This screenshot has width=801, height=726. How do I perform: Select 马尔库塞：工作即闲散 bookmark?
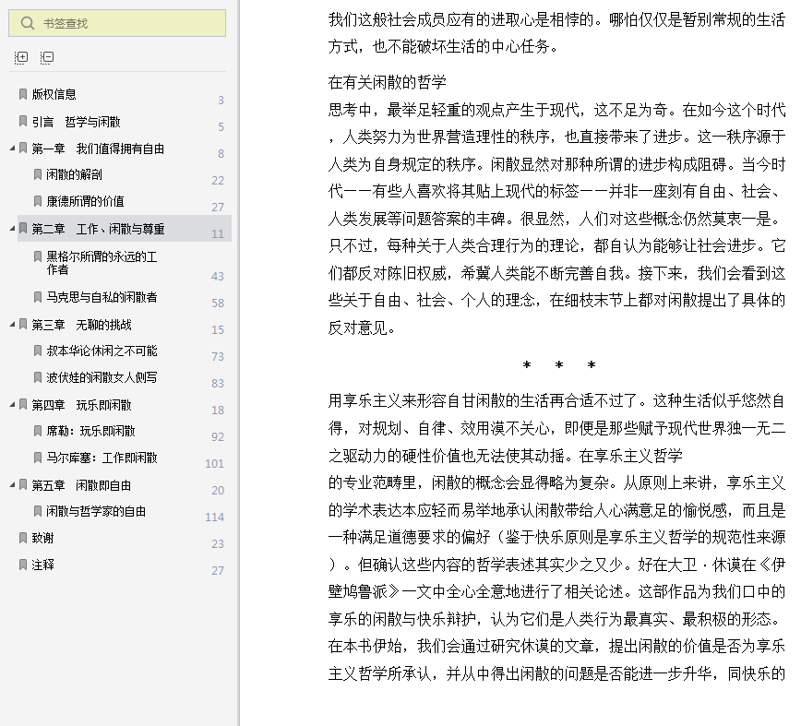[102, 458]
